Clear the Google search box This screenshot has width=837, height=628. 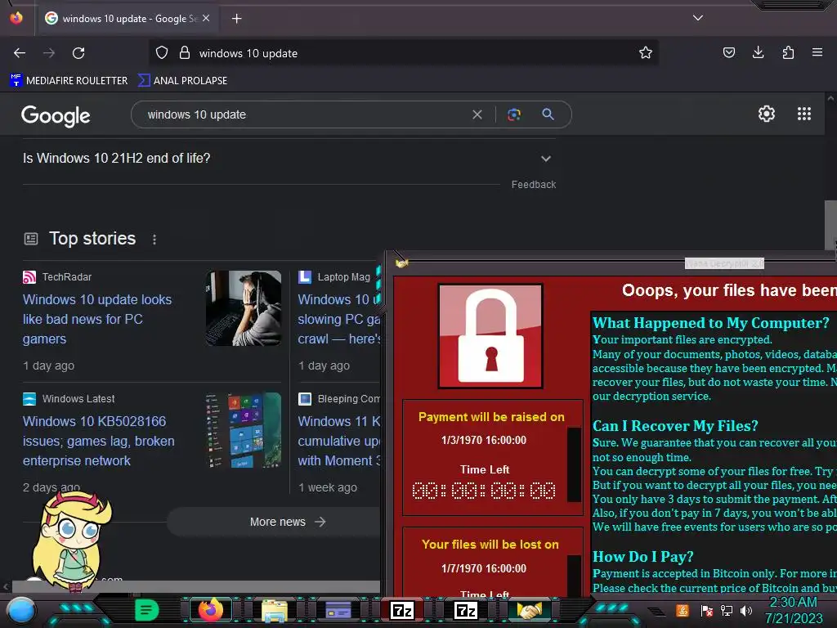pos(477,114)
